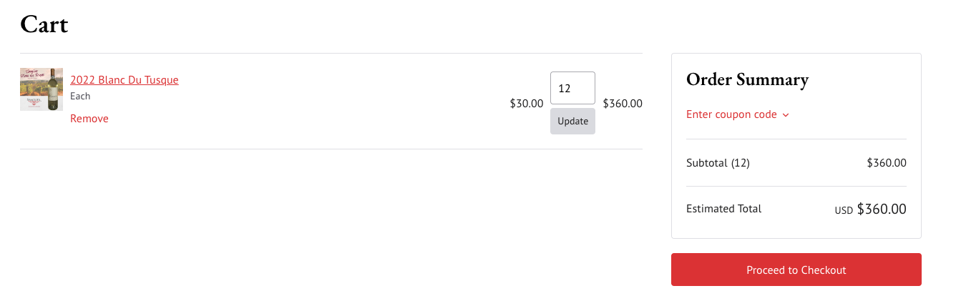Remove the item from the cart
Image resolution: width=956 pixels, height=296 pixels.
(89, 119)
